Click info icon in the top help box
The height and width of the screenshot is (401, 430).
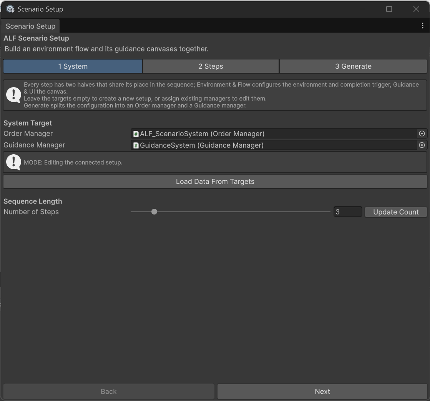point(13,95)
